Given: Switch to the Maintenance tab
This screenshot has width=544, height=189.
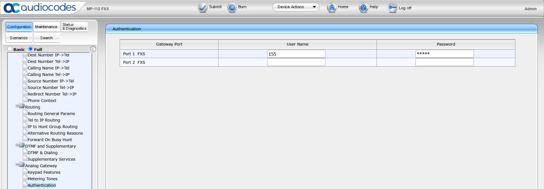Looking at the screenshot, I should tap(46, 27).
